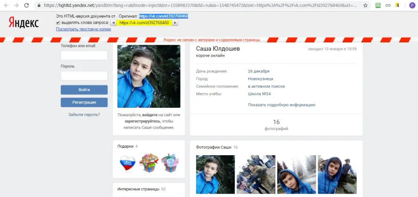Screen dimensions: 418x197
Task: Click 'в активном поиске' link
Action: tap(266, 86)
